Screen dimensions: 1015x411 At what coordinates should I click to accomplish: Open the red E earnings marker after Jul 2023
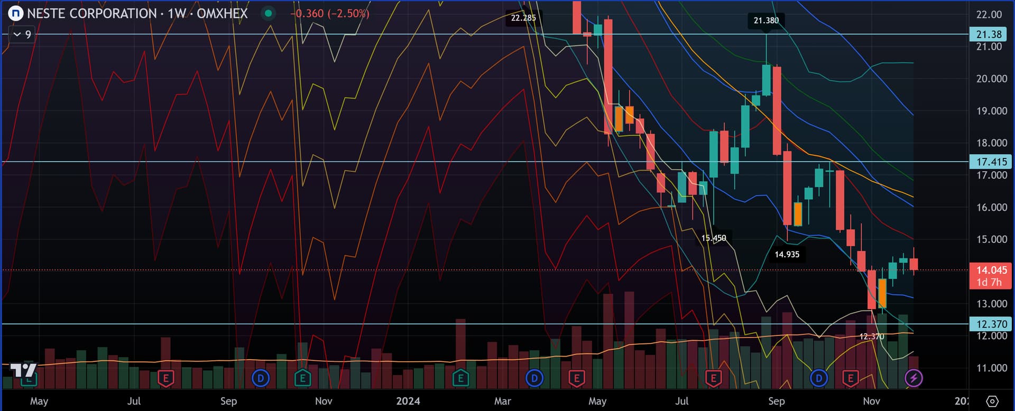pyautogui.click(x=166, y=378)
